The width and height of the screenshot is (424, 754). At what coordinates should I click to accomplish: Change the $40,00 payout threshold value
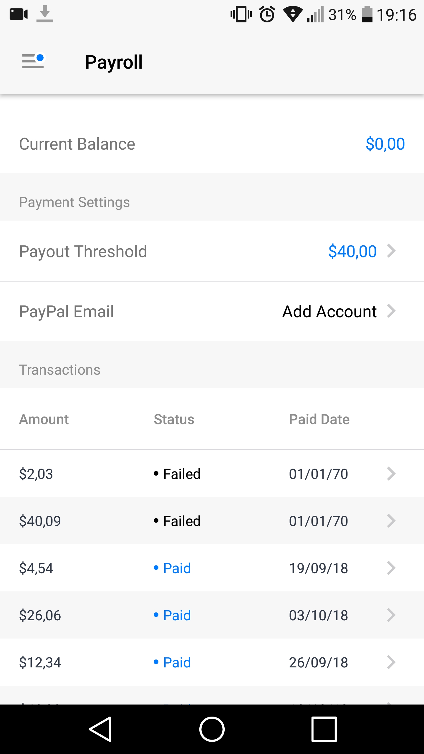click(x=352, y=251)
